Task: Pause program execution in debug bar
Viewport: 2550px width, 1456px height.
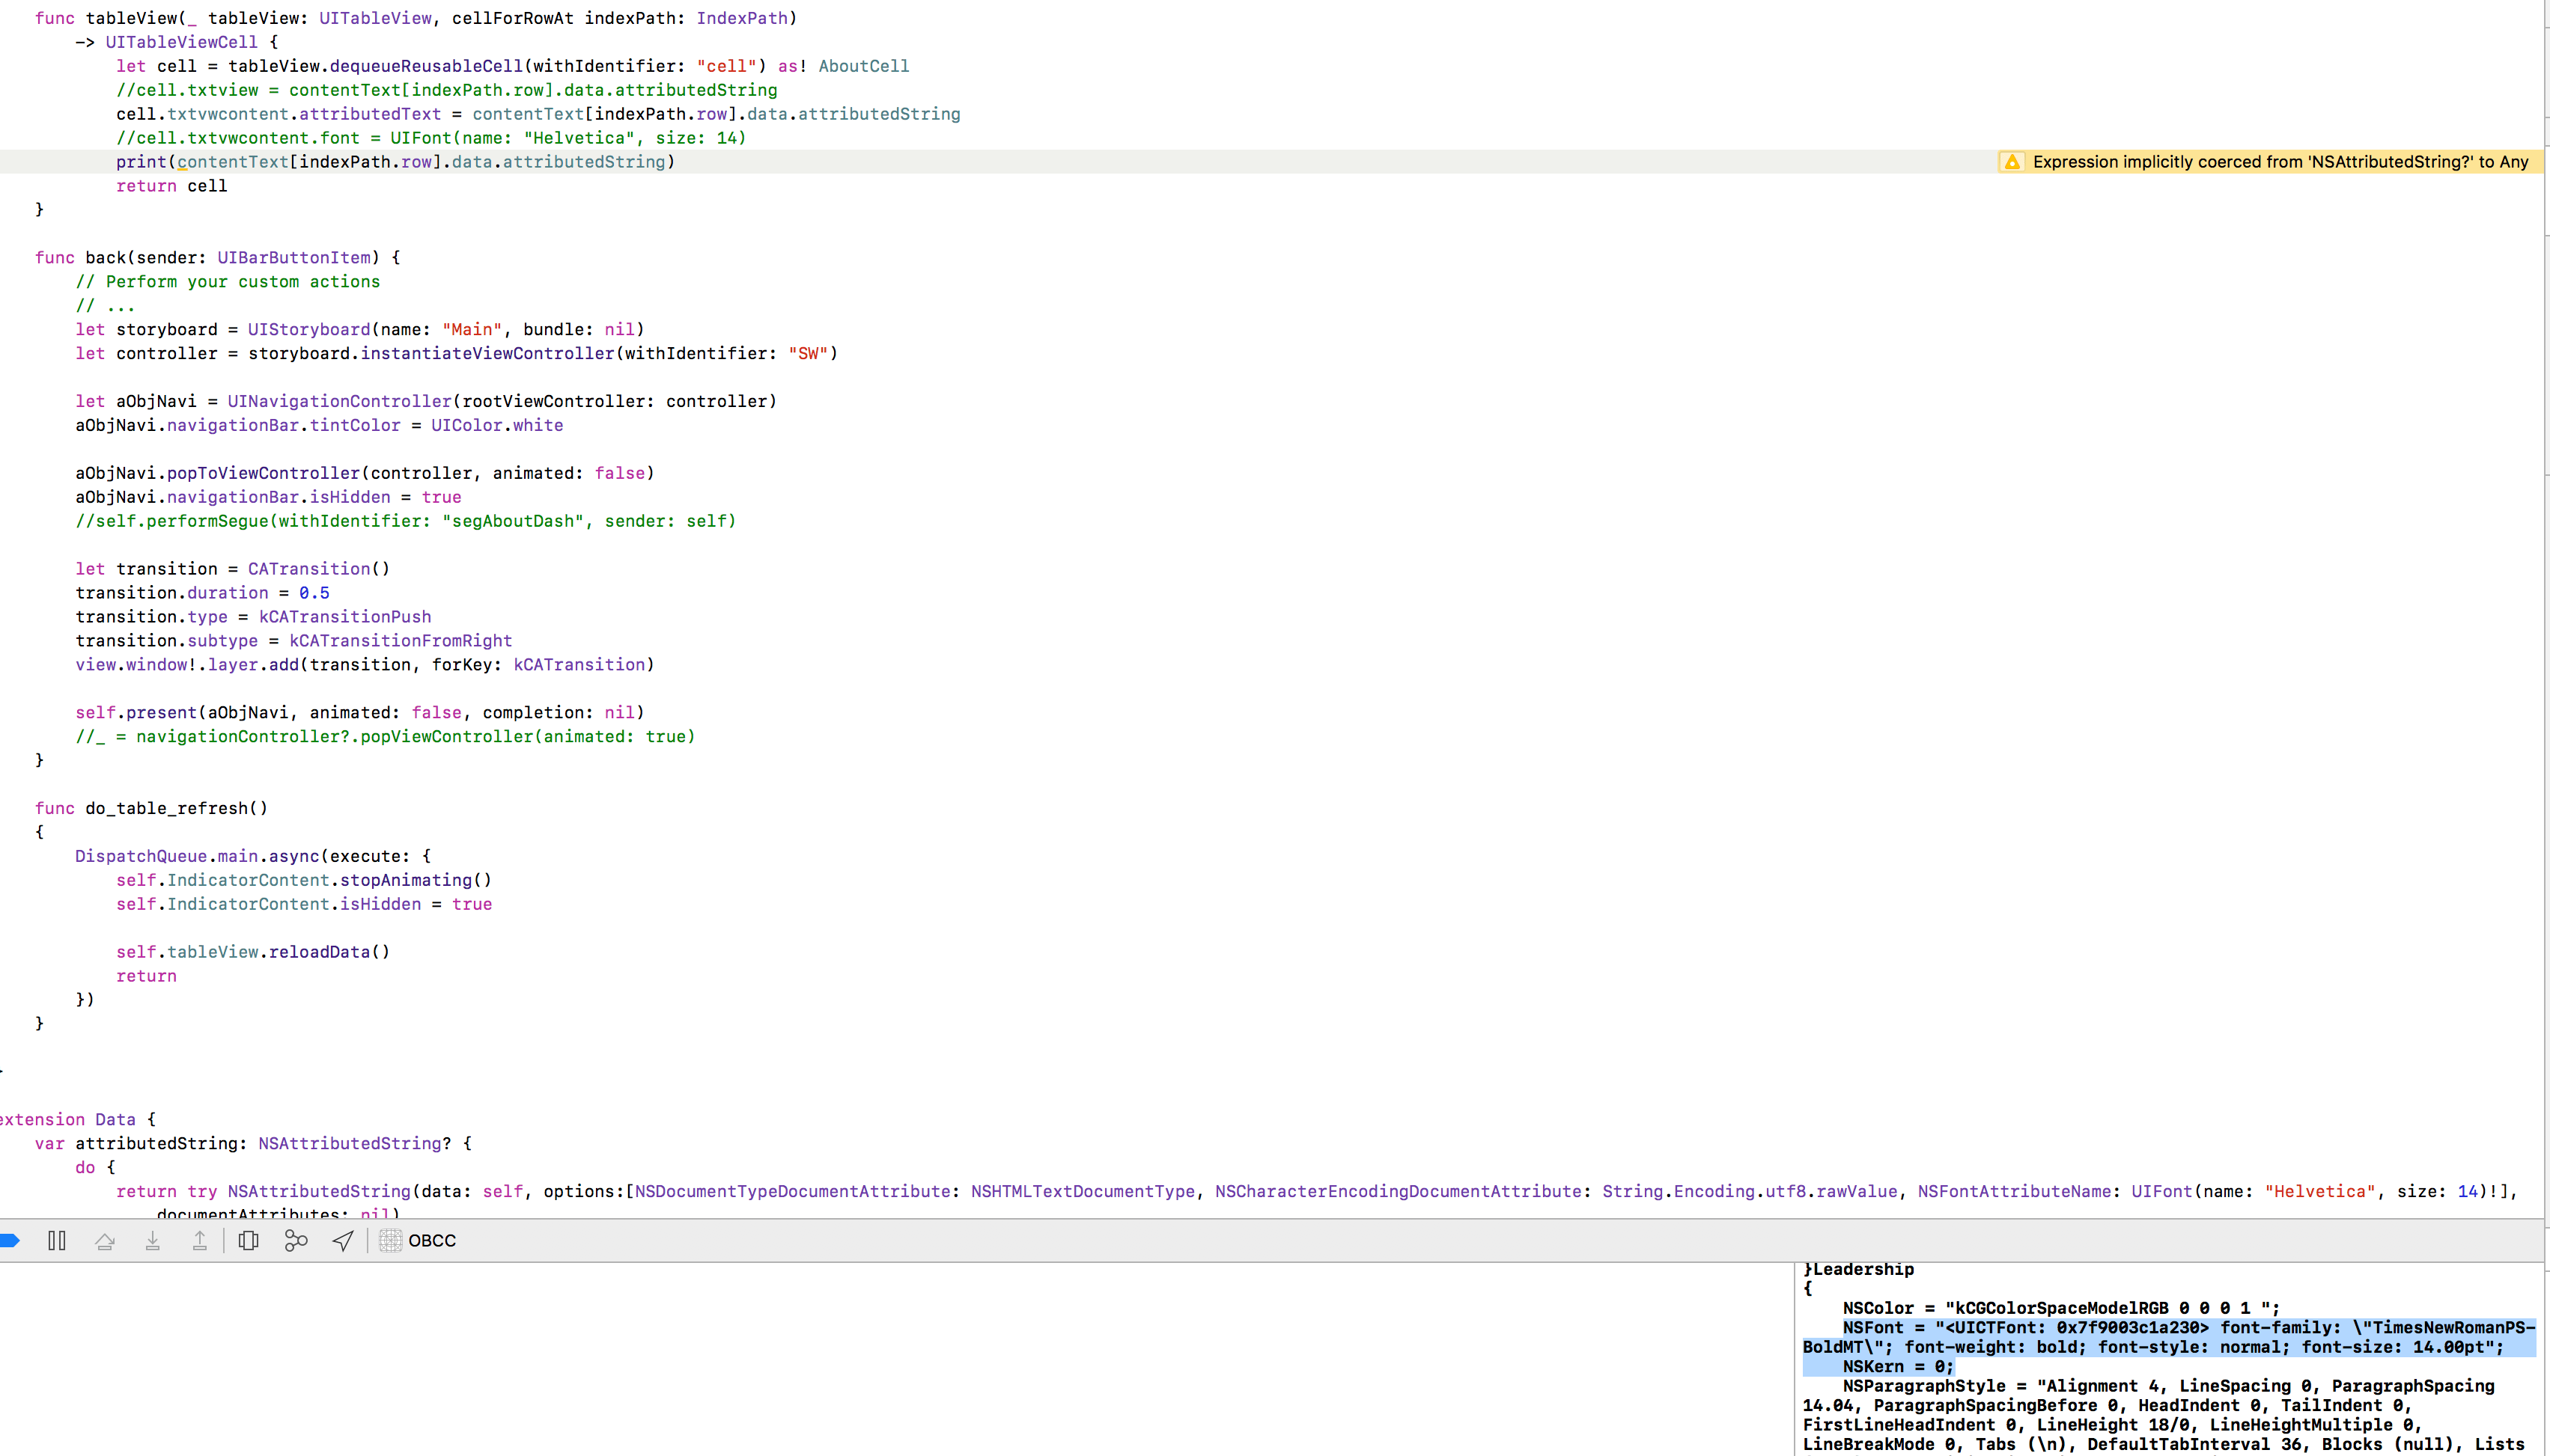Action: (x=56, y=1240)
